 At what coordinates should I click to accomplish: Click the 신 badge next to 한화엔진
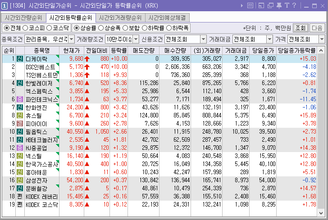click(x=20, y=107)
